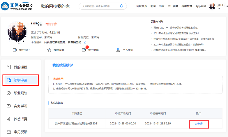Open 会计实务 in top navigation

pos(173,6)
